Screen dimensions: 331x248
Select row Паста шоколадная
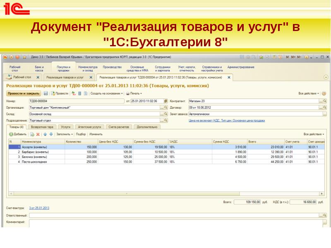(166, 162)
